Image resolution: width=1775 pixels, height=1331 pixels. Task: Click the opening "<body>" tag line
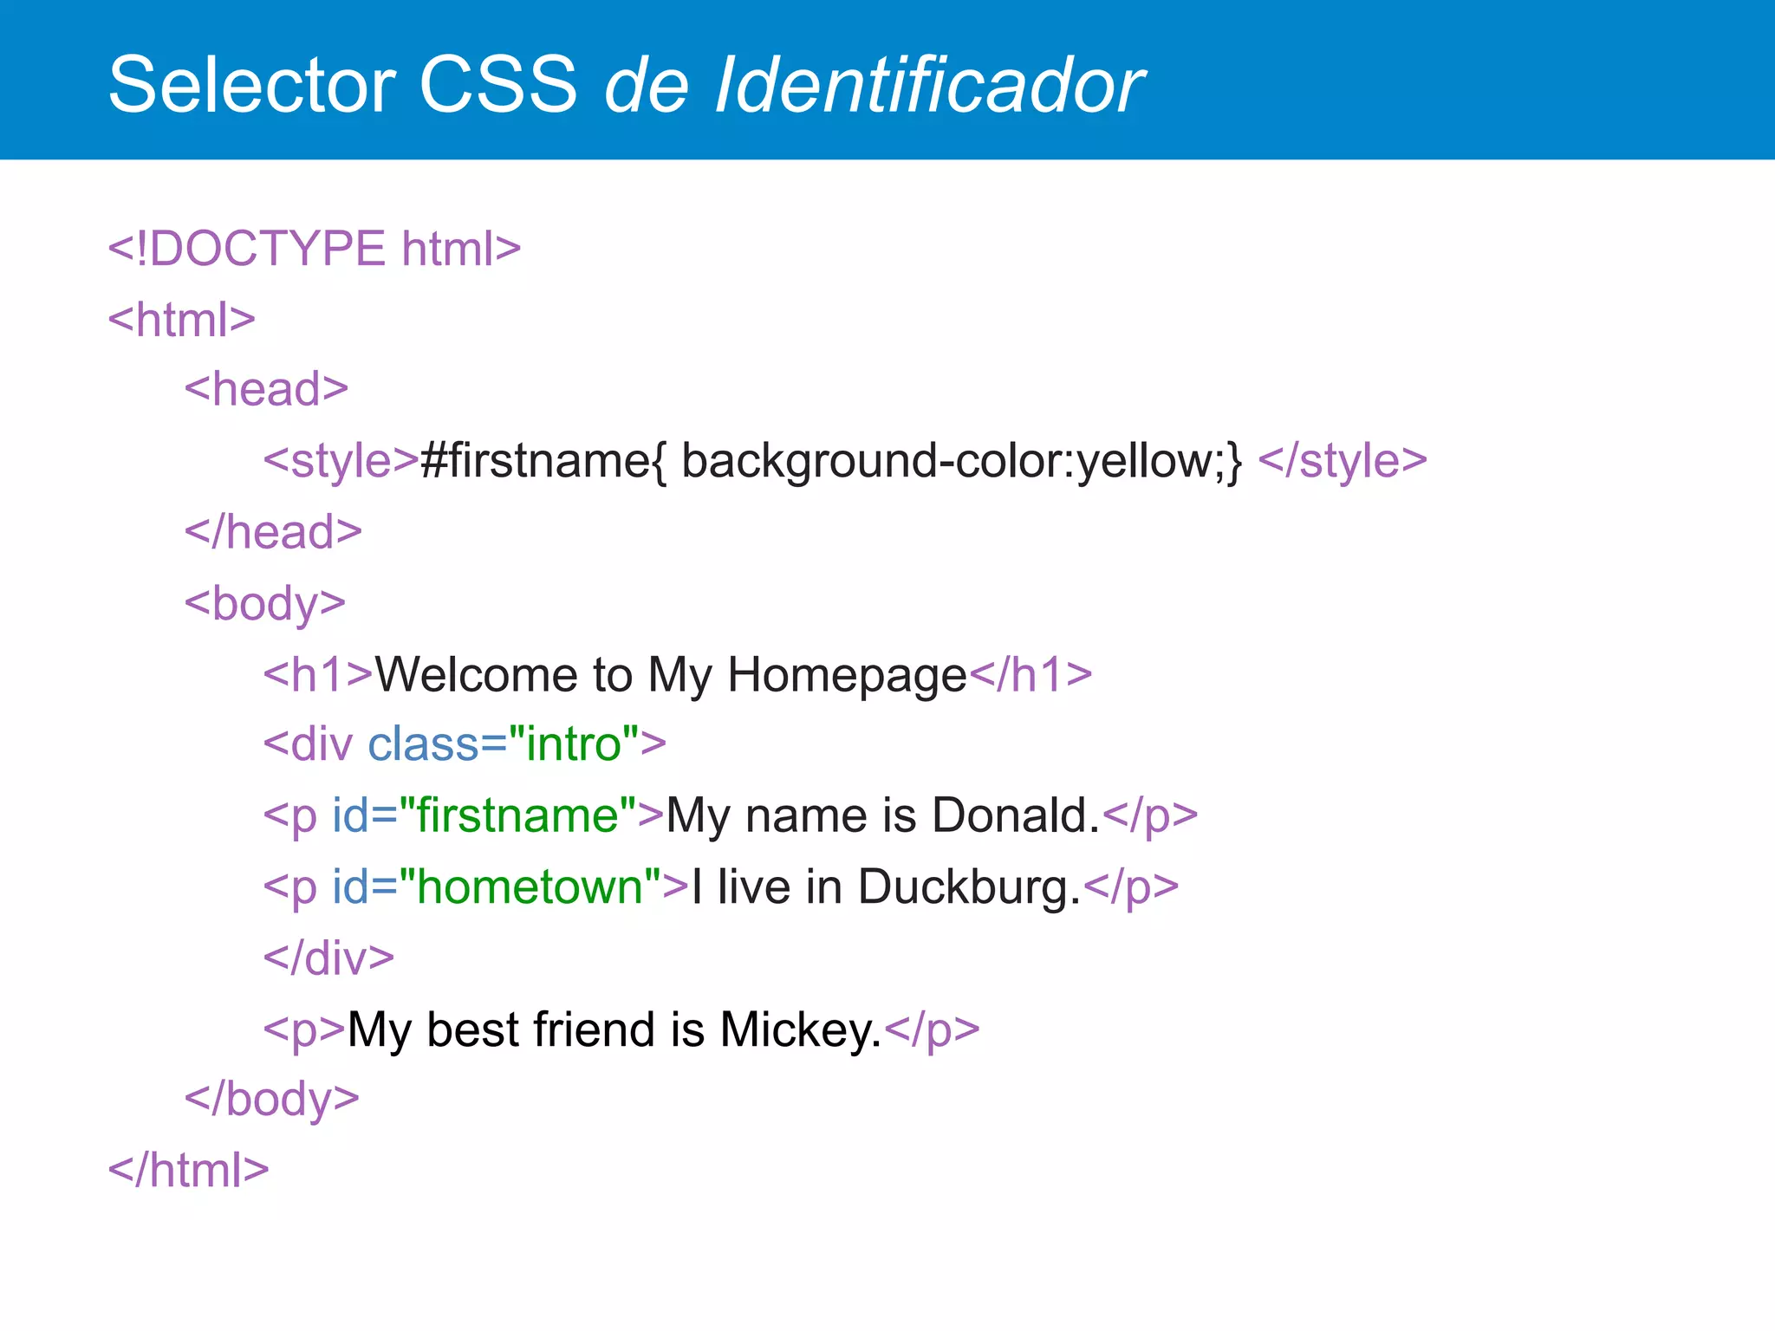pyautogui.click(x=265, y=604)
